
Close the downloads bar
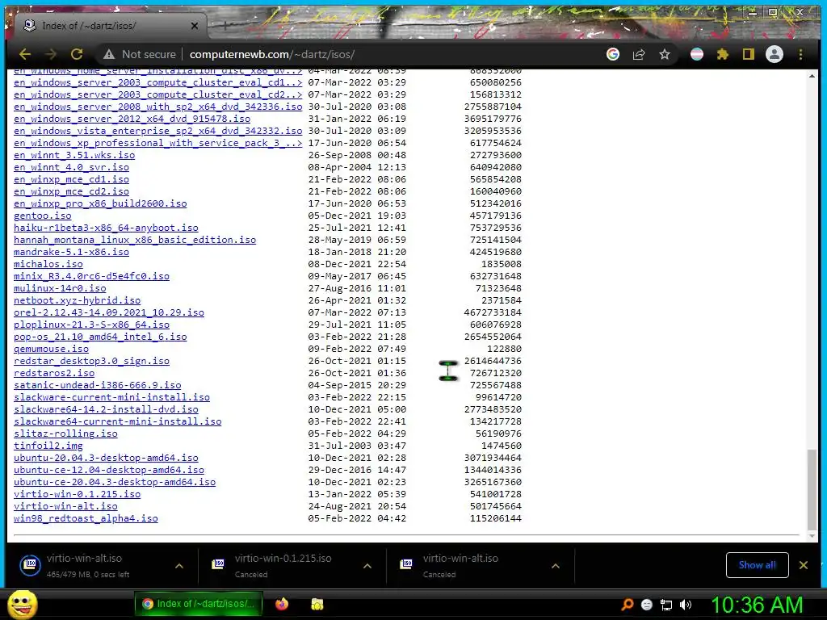pyautogui.click(x=804, y=565)
